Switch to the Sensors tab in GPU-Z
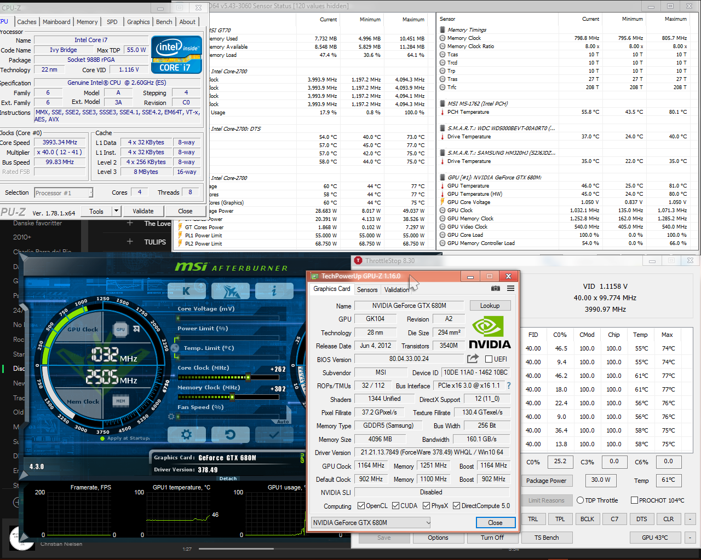The width and height of the screenshot is (701, 560). 367,290
